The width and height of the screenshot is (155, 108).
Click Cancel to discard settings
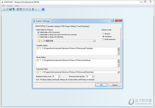[x=115, y=85]
